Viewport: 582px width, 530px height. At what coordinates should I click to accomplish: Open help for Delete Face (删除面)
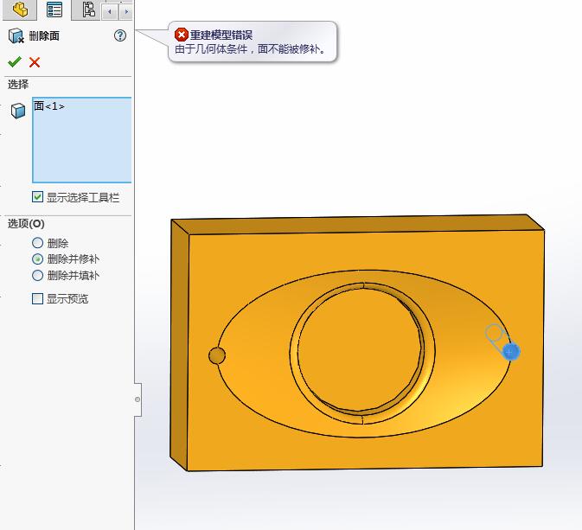click(120, 35)
